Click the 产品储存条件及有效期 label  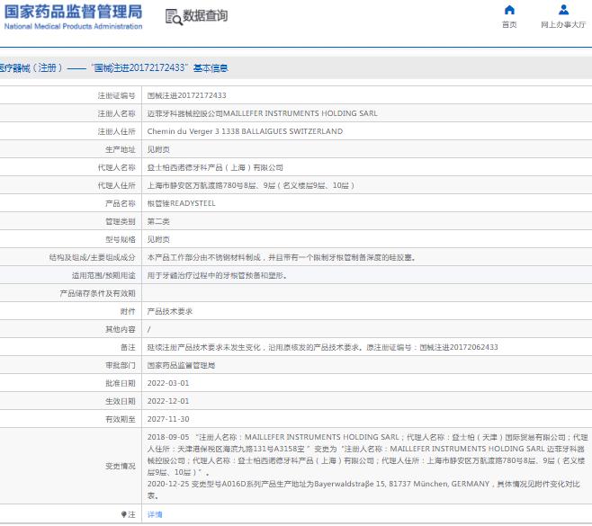(97, 293)
